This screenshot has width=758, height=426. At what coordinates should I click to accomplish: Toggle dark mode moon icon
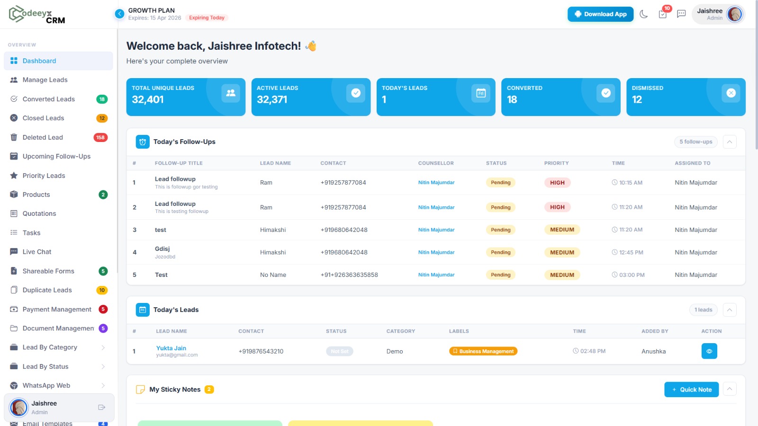pos(643,14)
